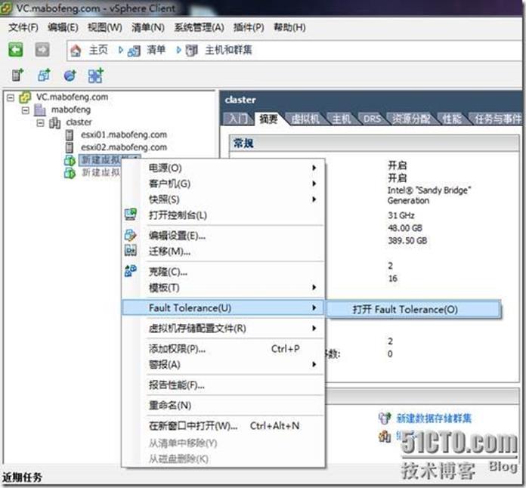Click the claster cluster icon in tree

[x=54, y=122]
